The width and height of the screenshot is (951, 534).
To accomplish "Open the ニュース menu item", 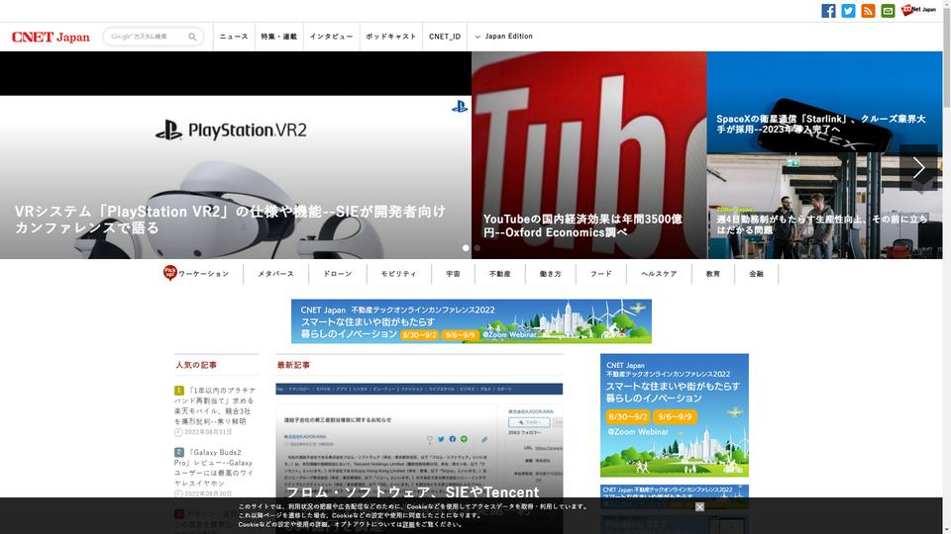I will tap(234, 37).
